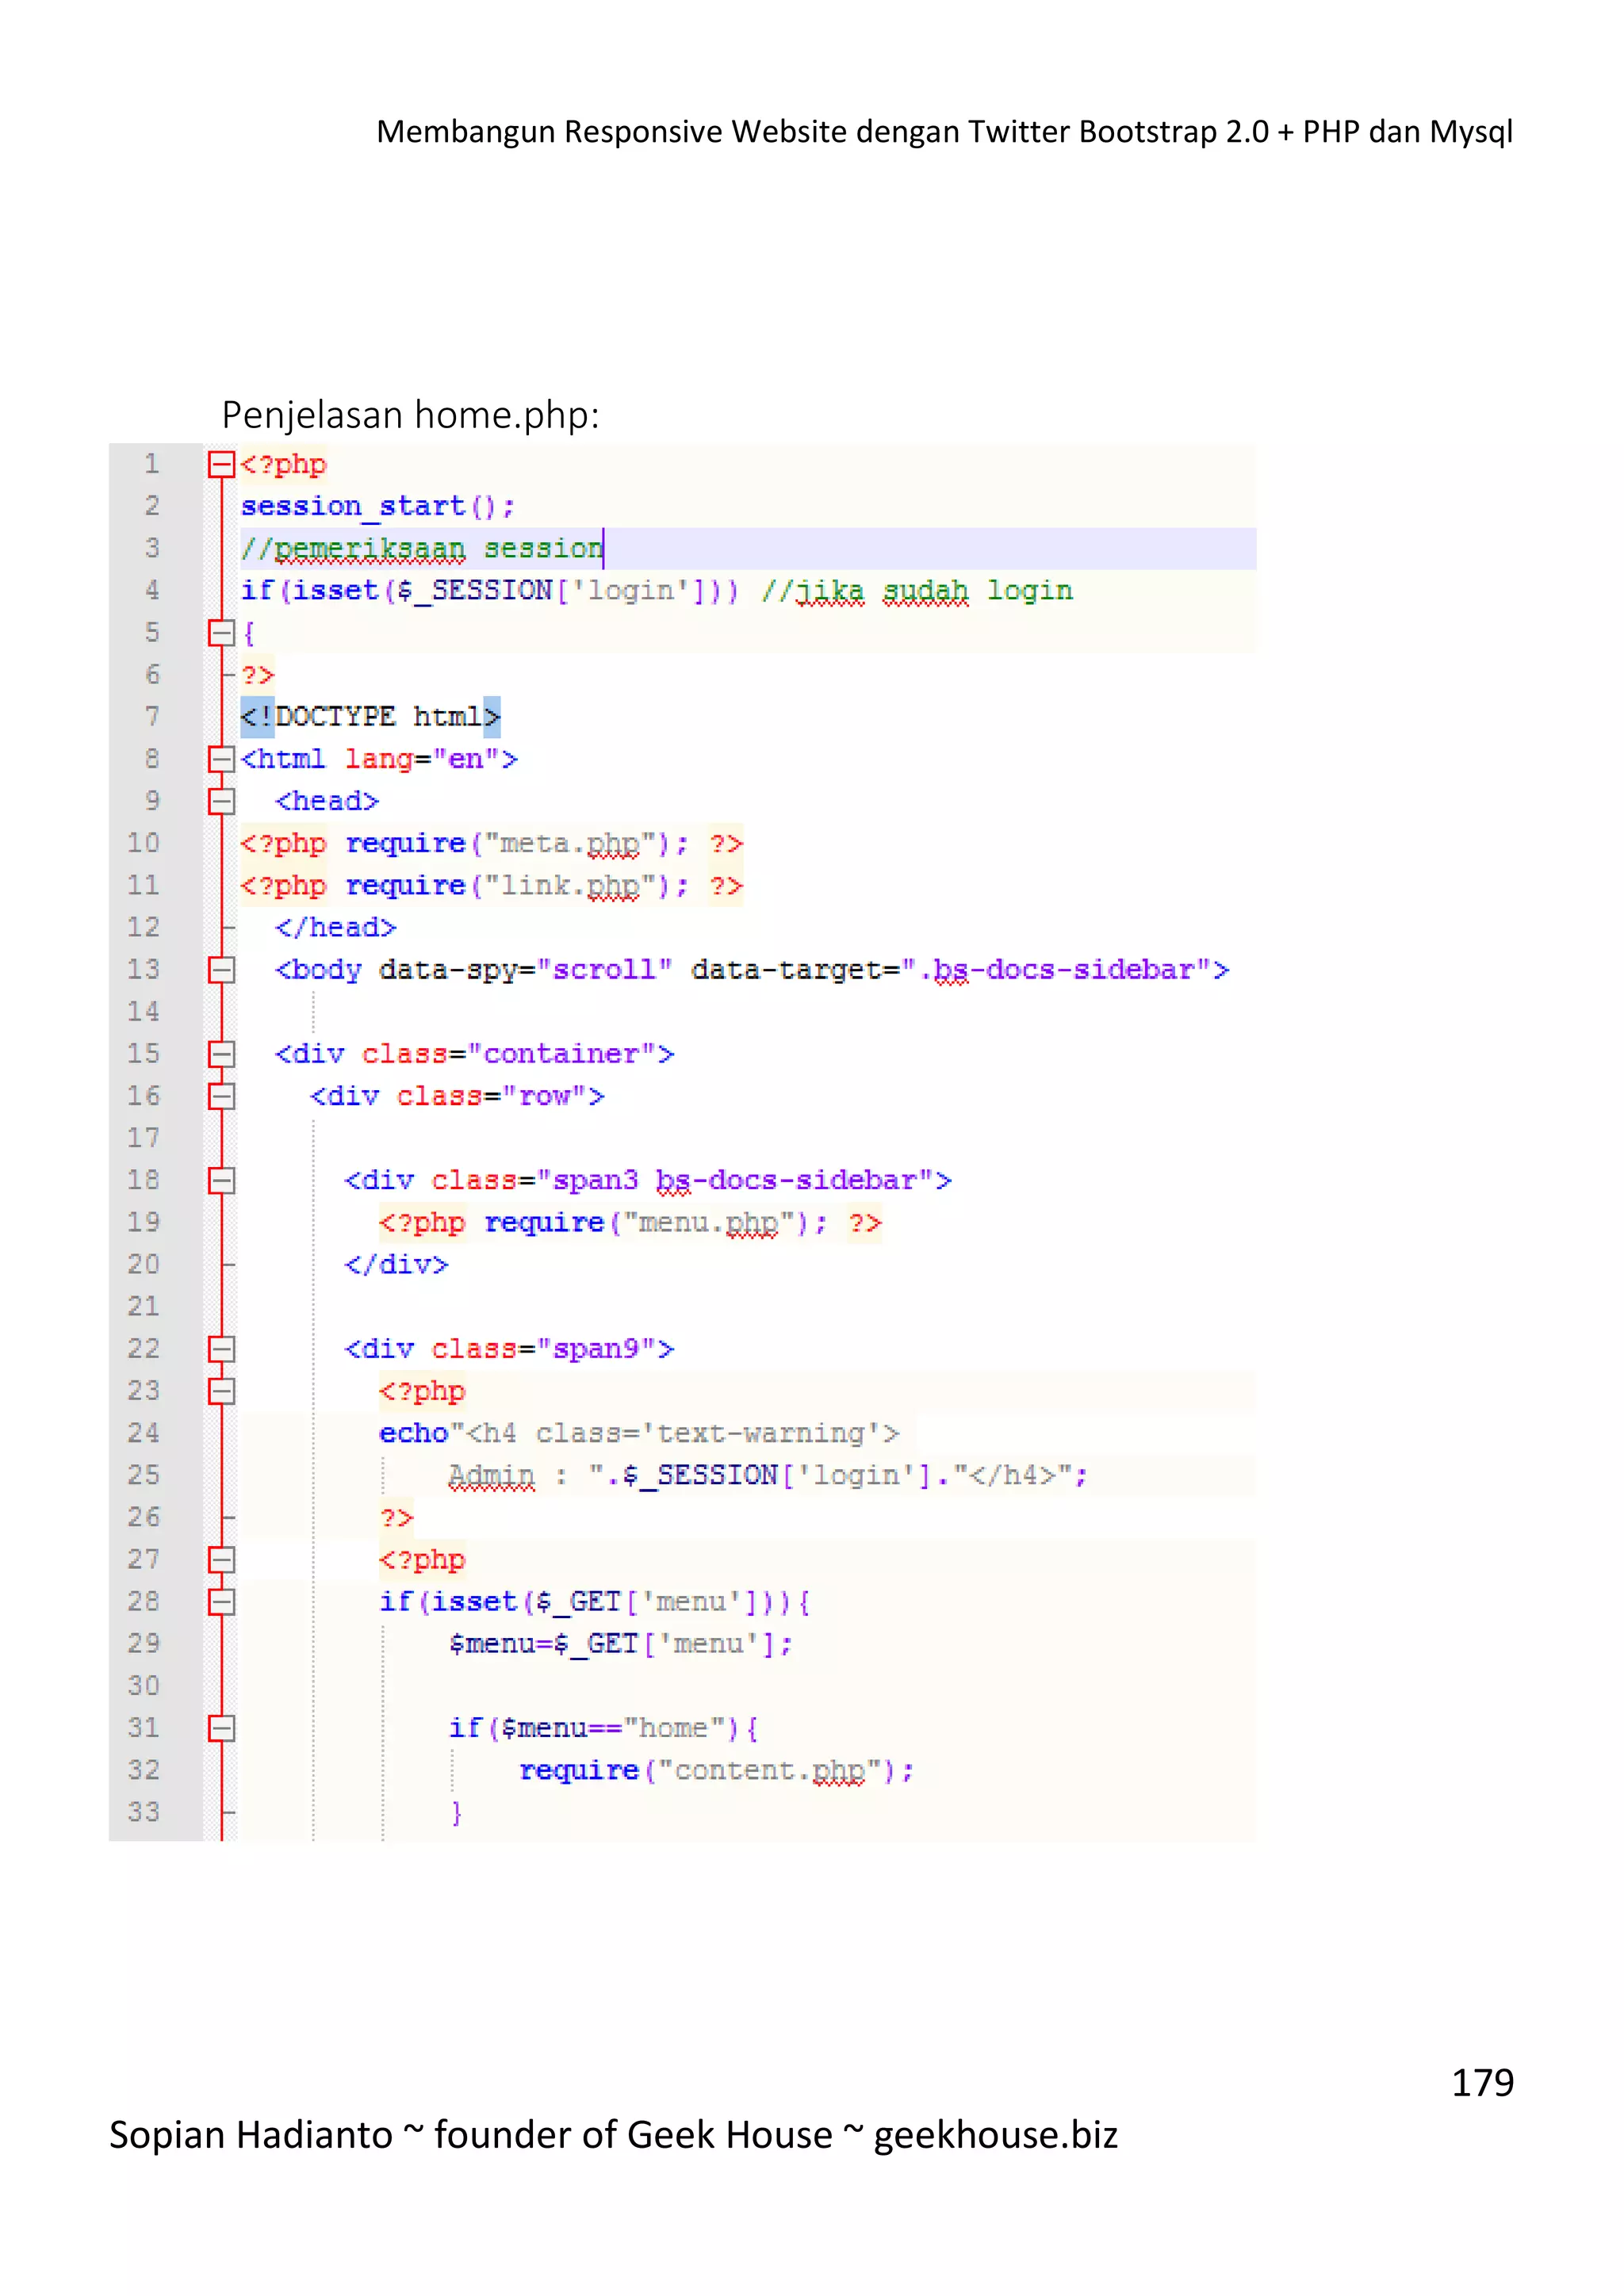Click line number 4 in the gutter
Viewport: 1624px width, 2296px height.
152,590
